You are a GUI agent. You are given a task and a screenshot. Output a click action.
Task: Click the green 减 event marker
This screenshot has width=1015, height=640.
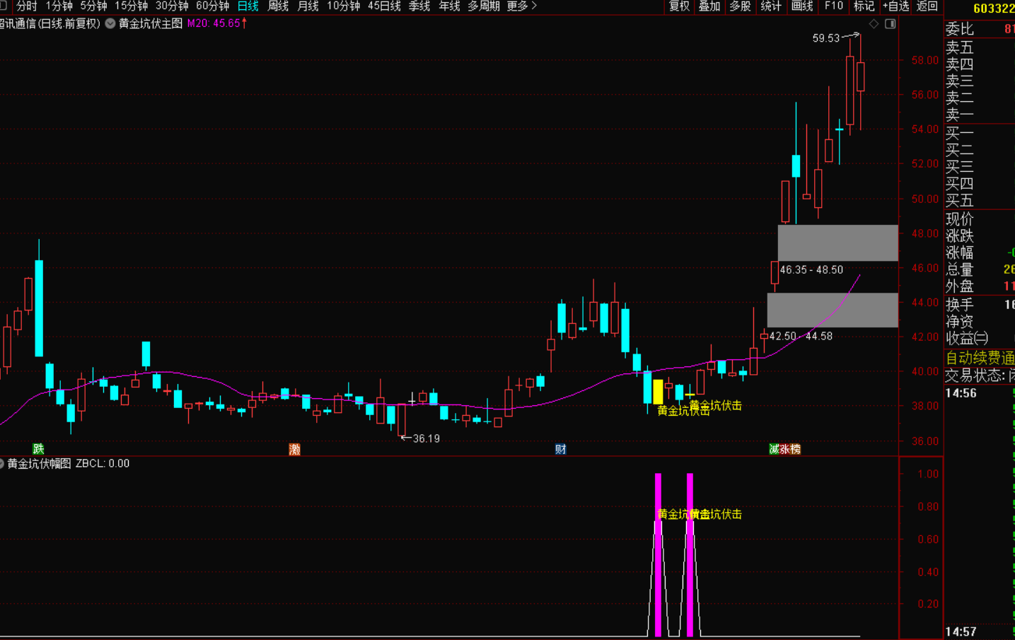(774, 449)
